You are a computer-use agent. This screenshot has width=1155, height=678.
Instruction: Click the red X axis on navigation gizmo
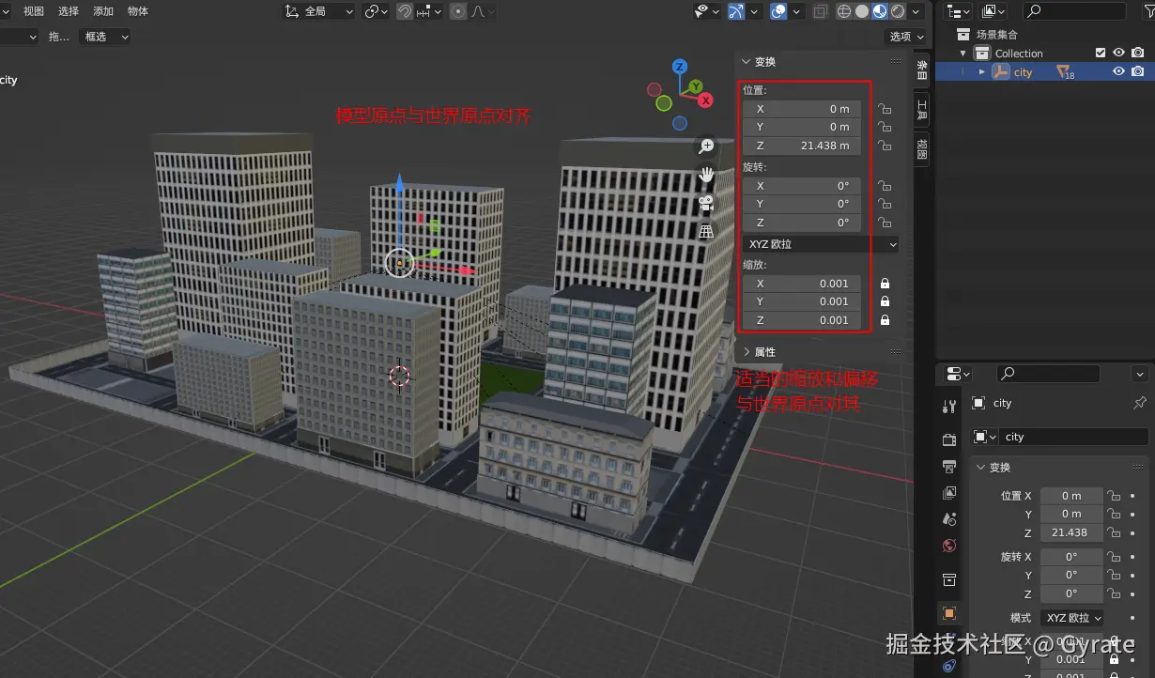705,100
